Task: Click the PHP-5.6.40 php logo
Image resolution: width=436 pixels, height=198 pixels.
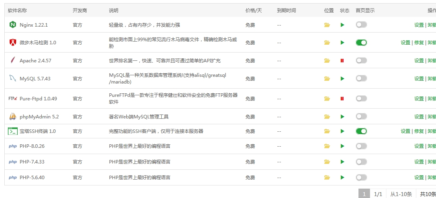Action: tap(13, 178)
